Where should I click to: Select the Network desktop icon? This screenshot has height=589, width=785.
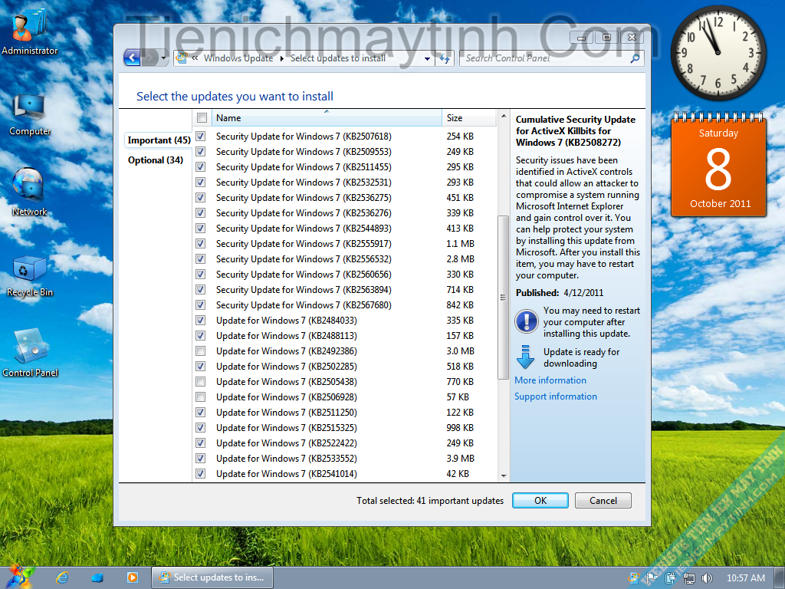(x=29, y=192)
